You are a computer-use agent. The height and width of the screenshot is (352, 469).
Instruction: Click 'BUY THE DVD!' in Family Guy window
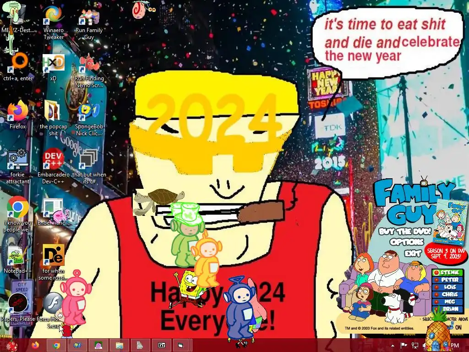[405, 231]
